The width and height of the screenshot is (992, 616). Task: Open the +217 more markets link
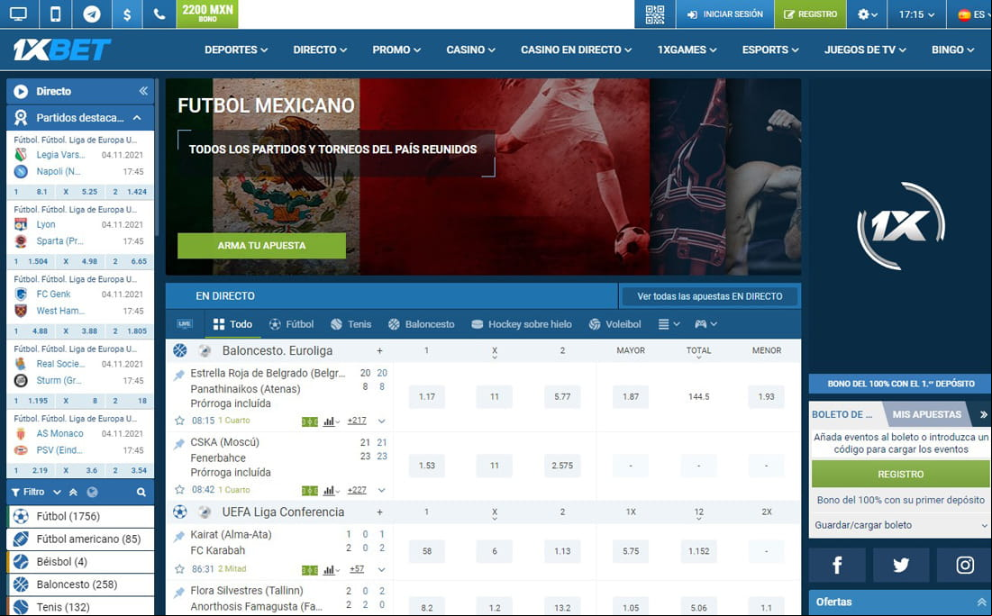pos(357,421)
